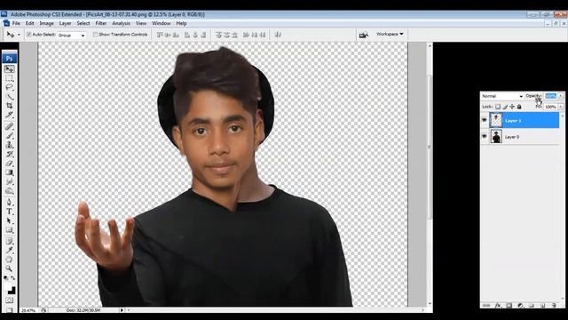Image resolution: width=568 pixels, height=320 pixels.
Task: Open the Opacity slider arrow
Action: [x=560, y=96]
